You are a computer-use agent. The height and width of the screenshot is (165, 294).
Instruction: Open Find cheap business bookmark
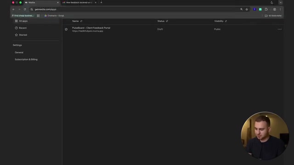(23, 16)
